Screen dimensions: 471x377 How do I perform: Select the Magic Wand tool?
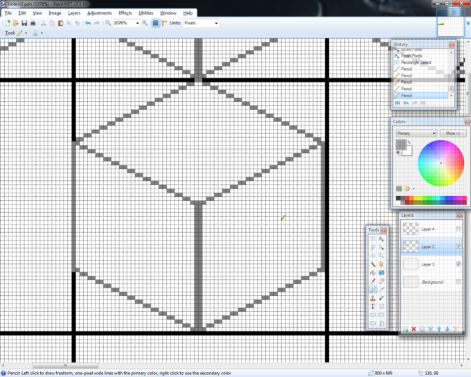373,264
